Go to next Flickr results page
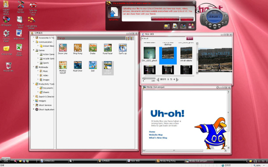Viewport: 268px width, 167px height. pyautogui.click(x=177, y=79)
